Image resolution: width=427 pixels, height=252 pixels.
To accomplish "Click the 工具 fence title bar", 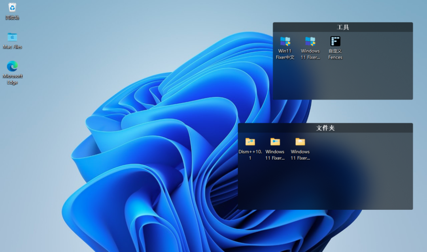I will point(343,27).
